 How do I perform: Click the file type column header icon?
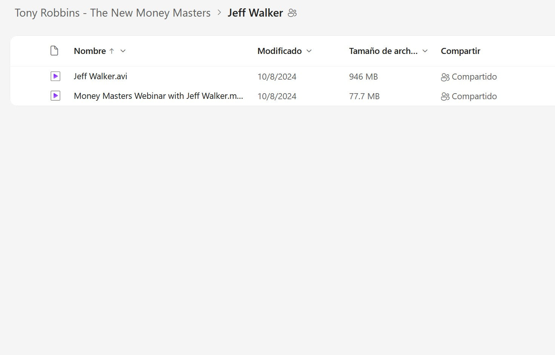(x=54, y=51)
